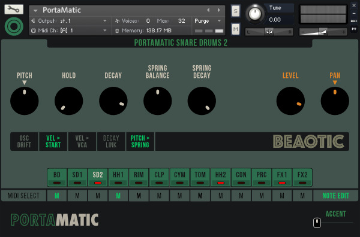360x237 pixels.
Task: Go to next instrument preset arrow
Action: click(x=219, y=10)
